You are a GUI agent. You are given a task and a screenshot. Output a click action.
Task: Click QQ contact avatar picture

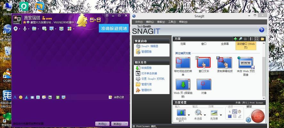click(x=17, y=20)
